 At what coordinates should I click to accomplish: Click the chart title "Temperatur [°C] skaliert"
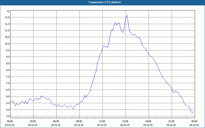pyautogui.click(x=105, y=2)
